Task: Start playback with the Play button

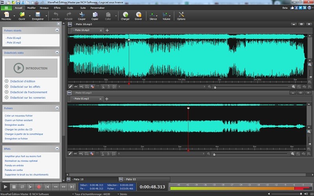Action: pyautogui.click(x=5, y=187)
